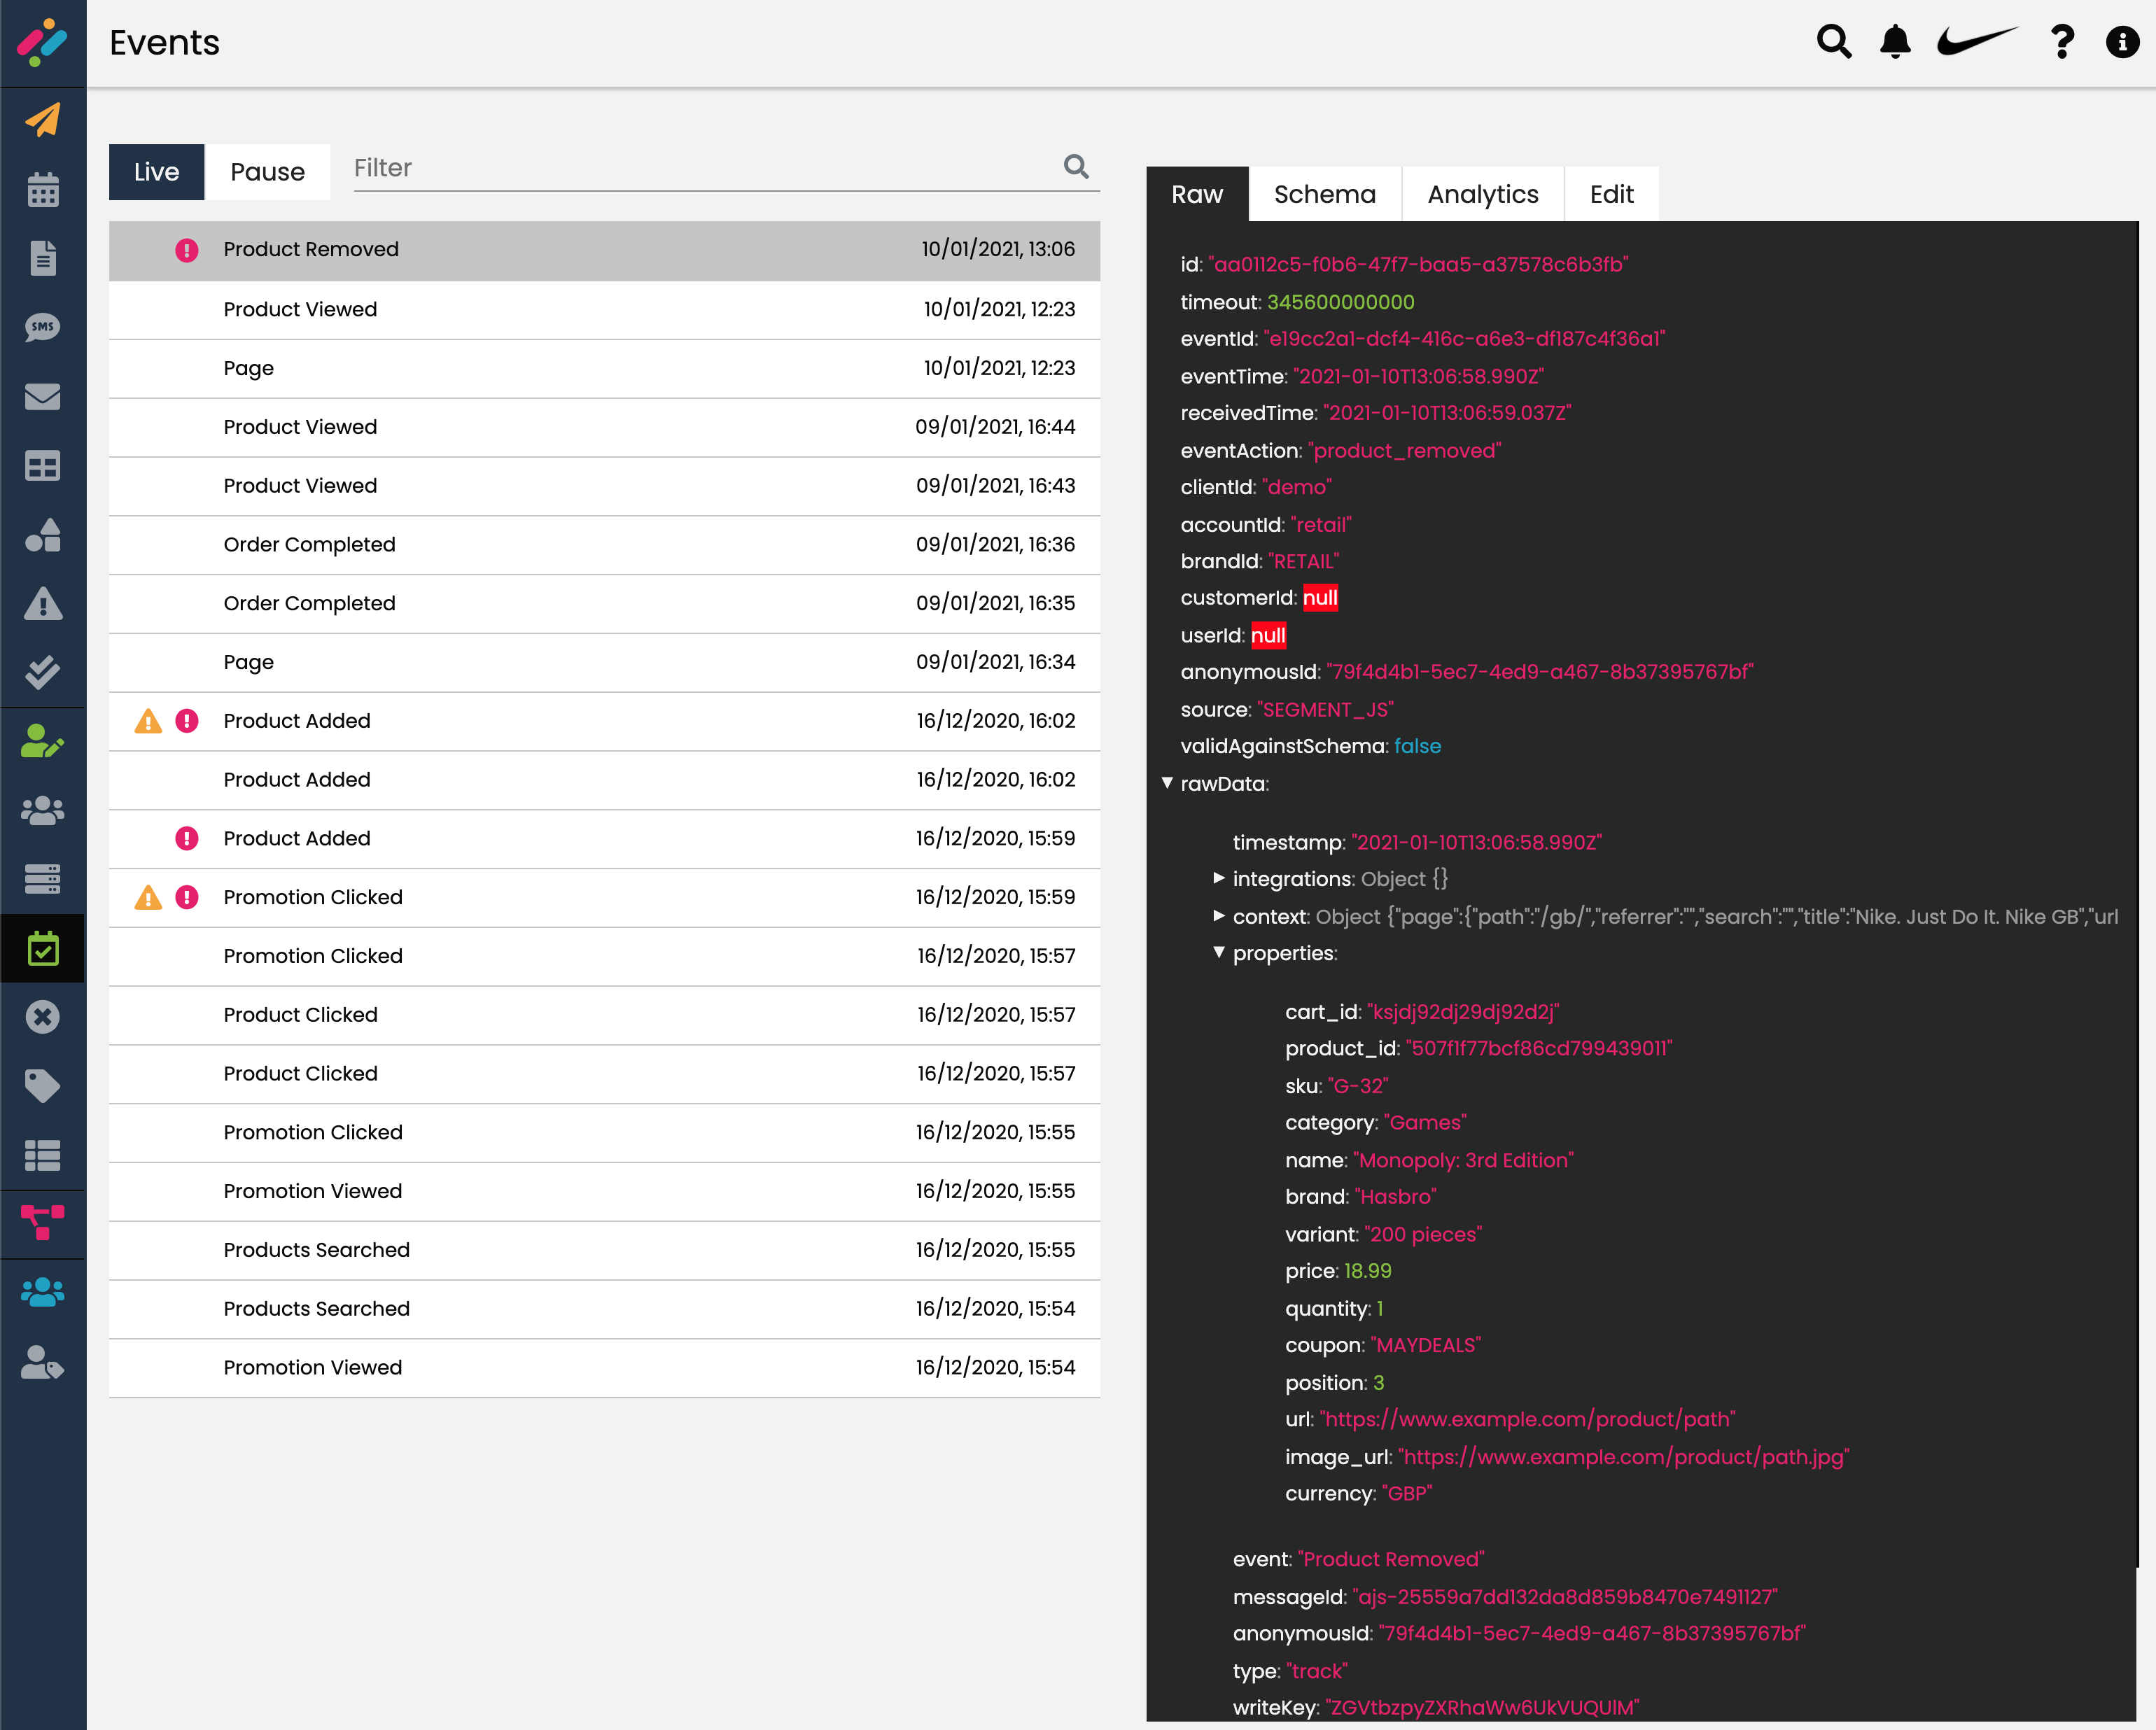Screen dimensions: 2156x1730
Task: Click the paper plane icon in sidebar
Action: tap(42, 120)
